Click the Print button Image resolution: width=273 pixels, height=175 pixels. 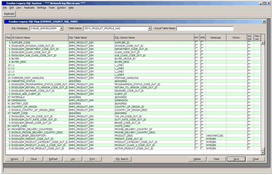click(x=92, y=159)
